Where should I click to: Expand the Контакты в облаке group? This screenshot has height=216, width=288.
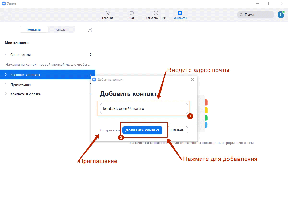6,94
